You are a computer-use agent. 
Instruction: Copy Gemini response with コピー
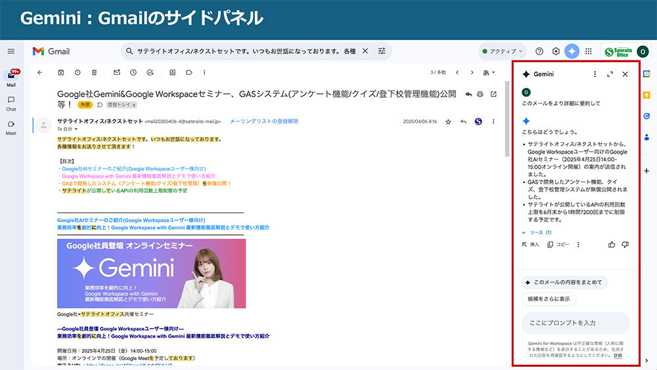coord(558,245)
